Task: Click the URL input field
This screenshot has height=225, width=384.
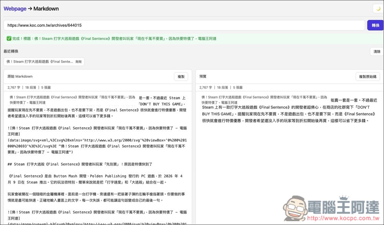Action: click(x=184, y=25)
